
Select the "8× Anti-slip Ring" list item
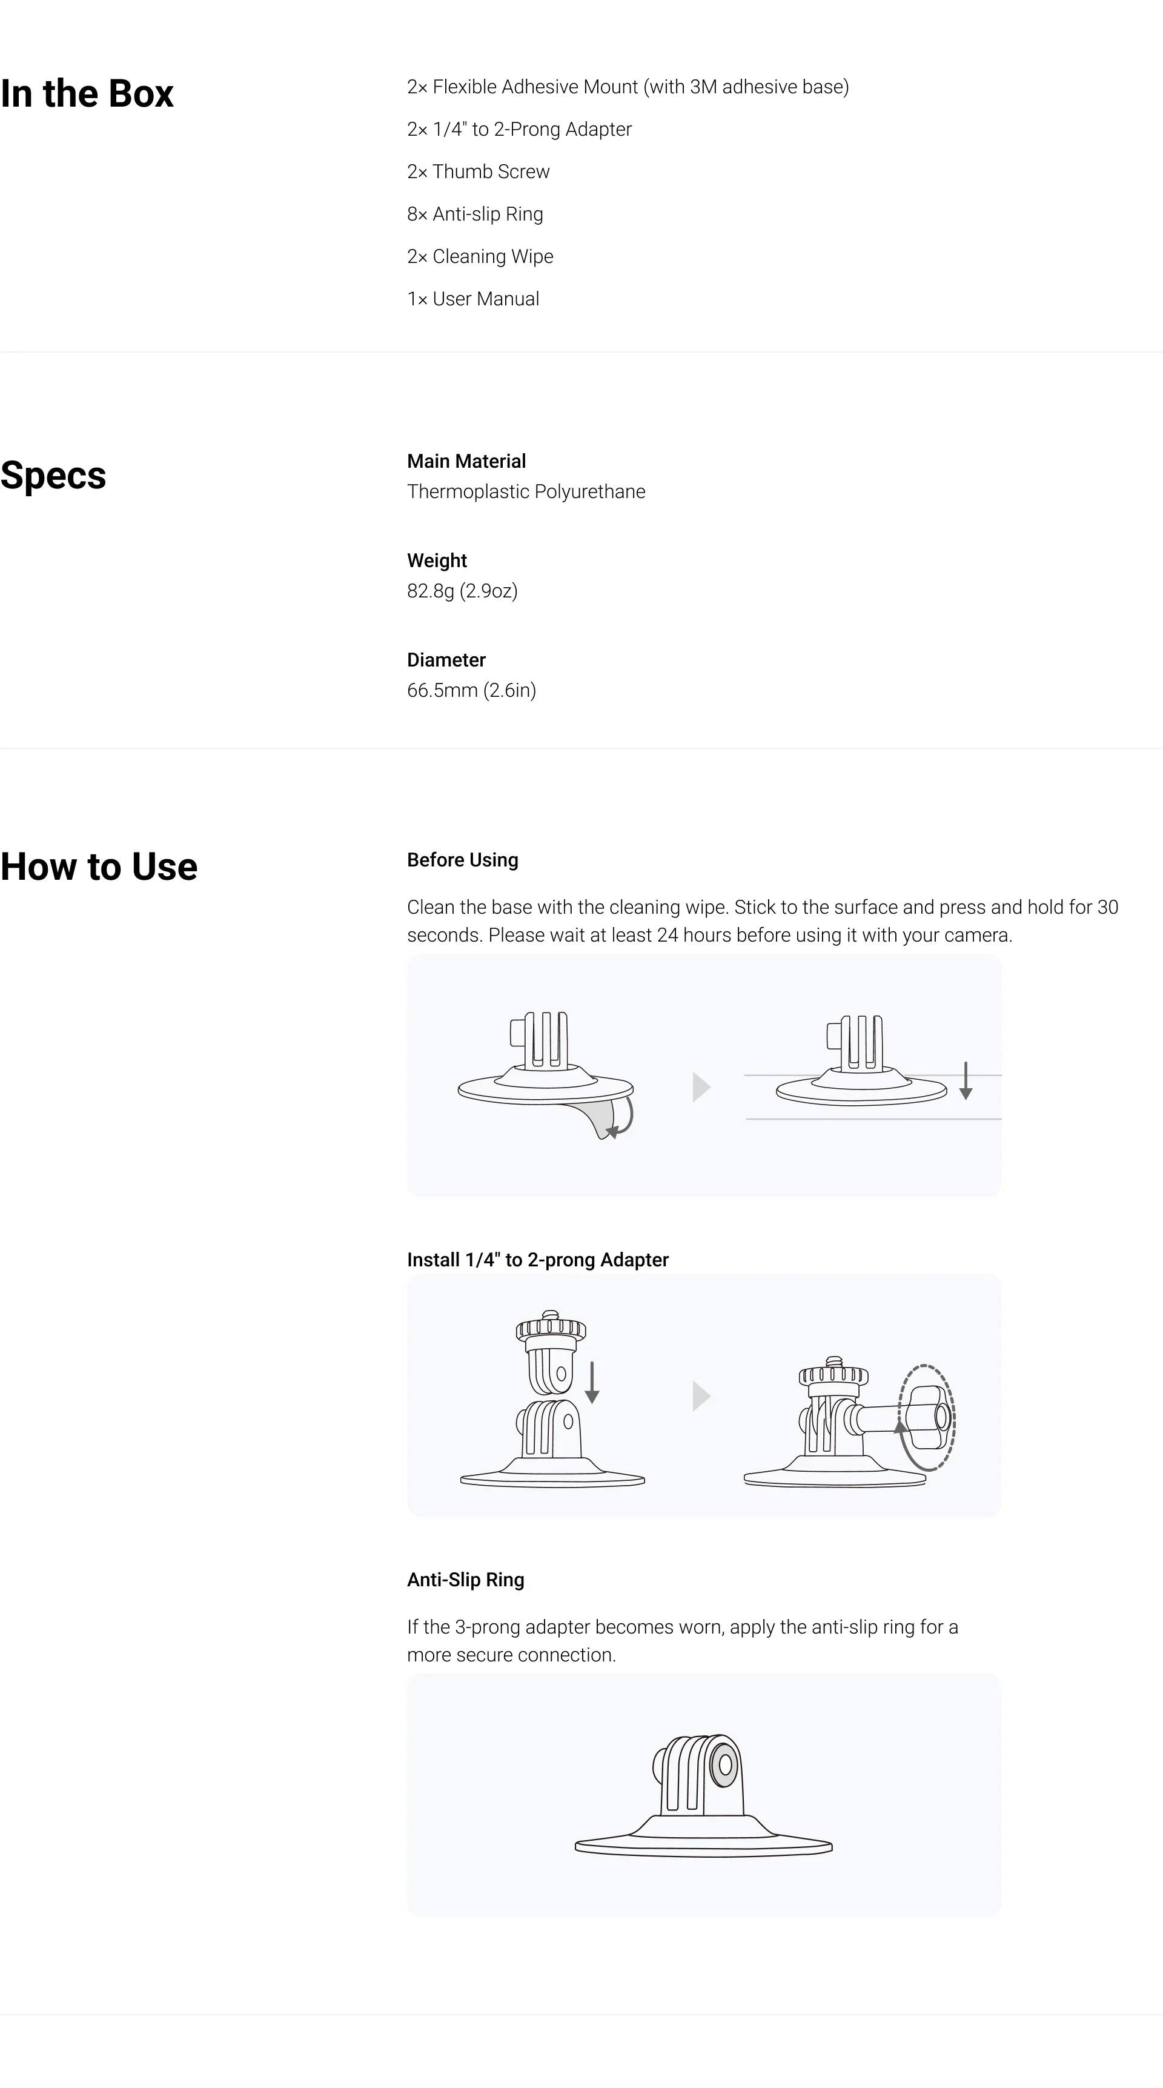475,214
